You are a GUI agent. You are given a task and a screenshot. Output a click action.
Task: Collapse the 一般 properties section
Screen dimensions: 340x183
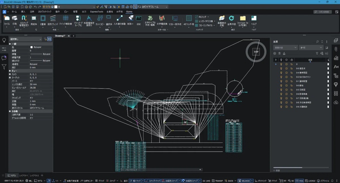(10, 44)
